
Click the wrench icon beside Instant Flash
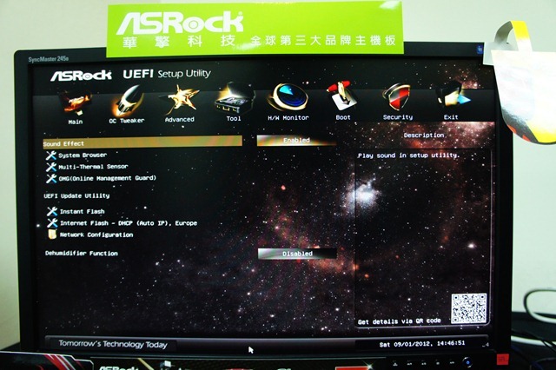pyautogui.click(x=52, y=212)
